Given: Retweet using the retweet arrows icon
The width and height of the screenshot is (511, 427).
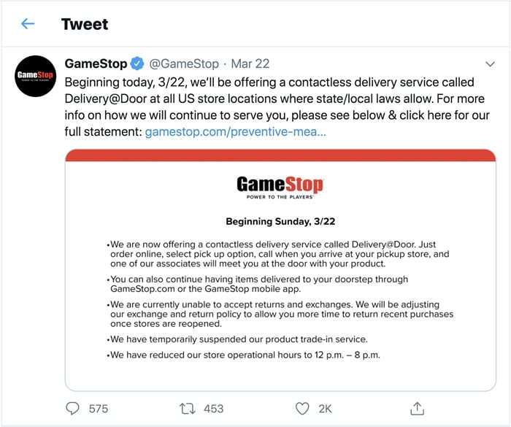Looking at the screenshot, I should (x=188, y=408).
